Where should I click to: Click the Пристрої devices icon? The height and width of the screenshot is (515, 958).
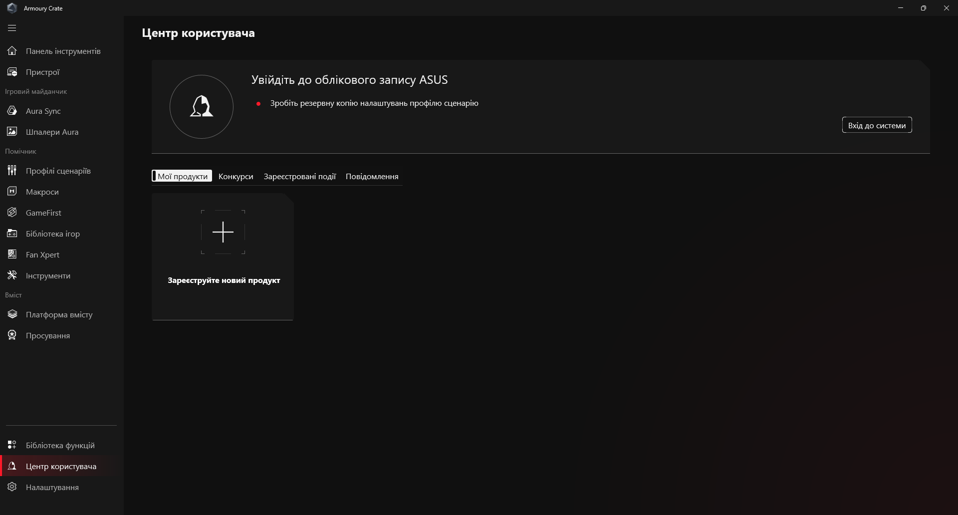pos(12,72)
